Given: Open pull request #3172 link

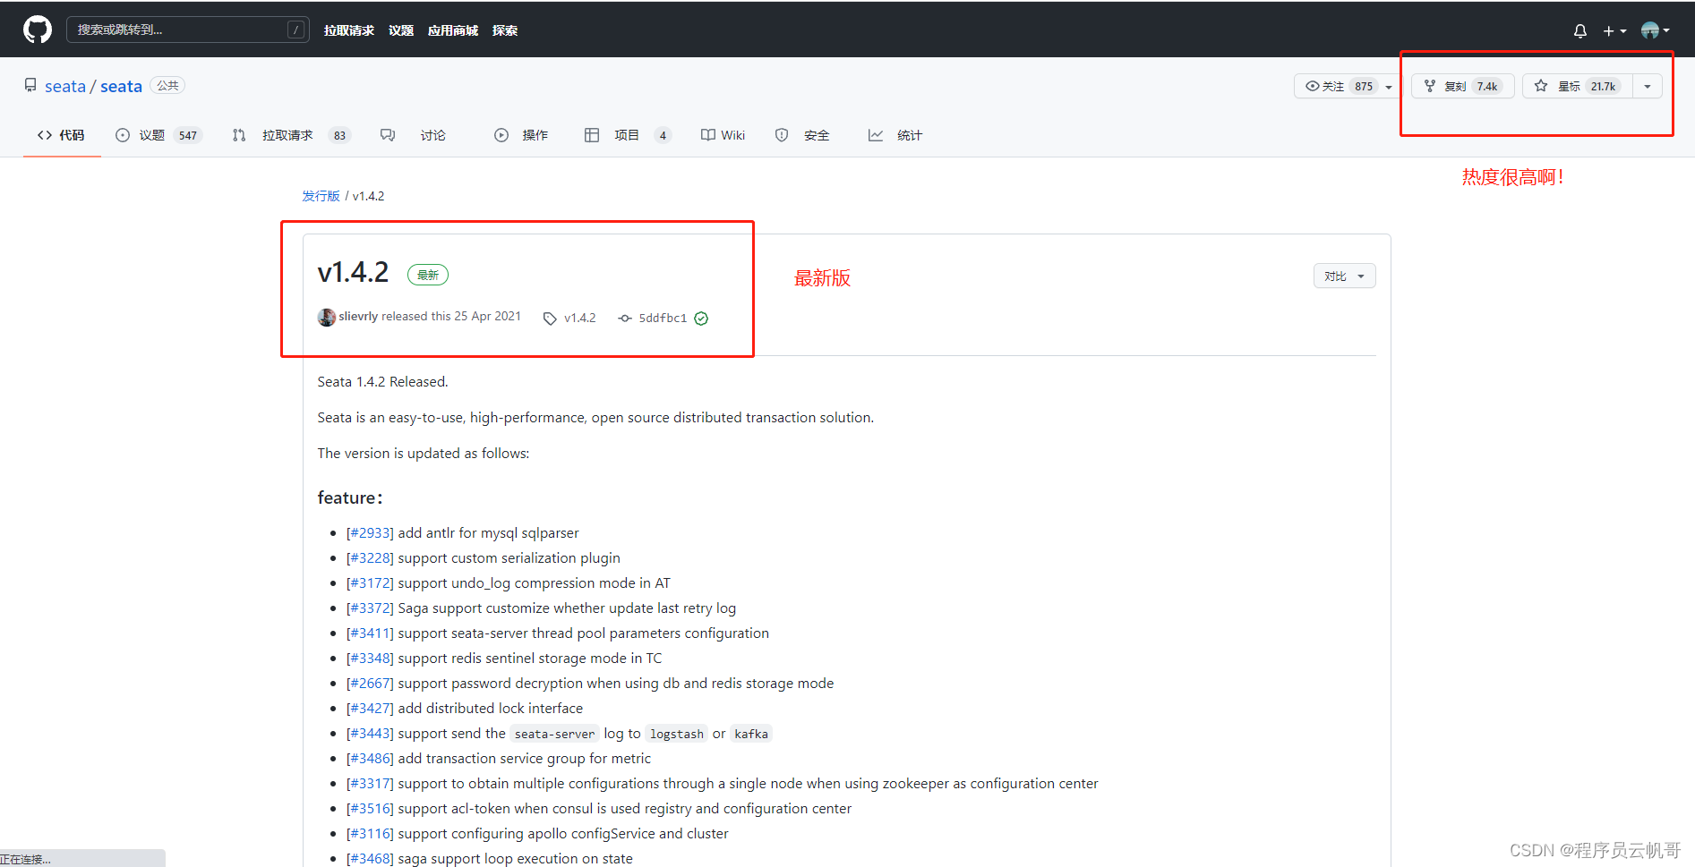Looking at the screenshot, I should click(370, 583).
